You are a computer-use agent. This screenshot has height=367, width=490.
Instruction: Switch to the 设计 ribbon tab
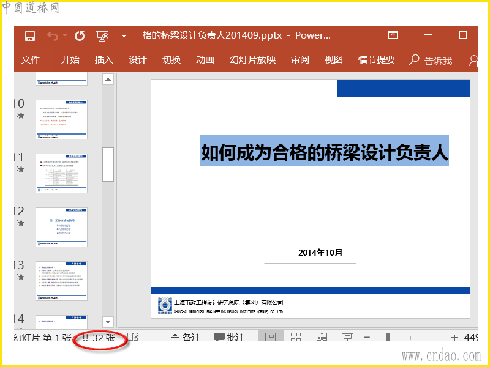pyautogui.click(x=137, y=59)
